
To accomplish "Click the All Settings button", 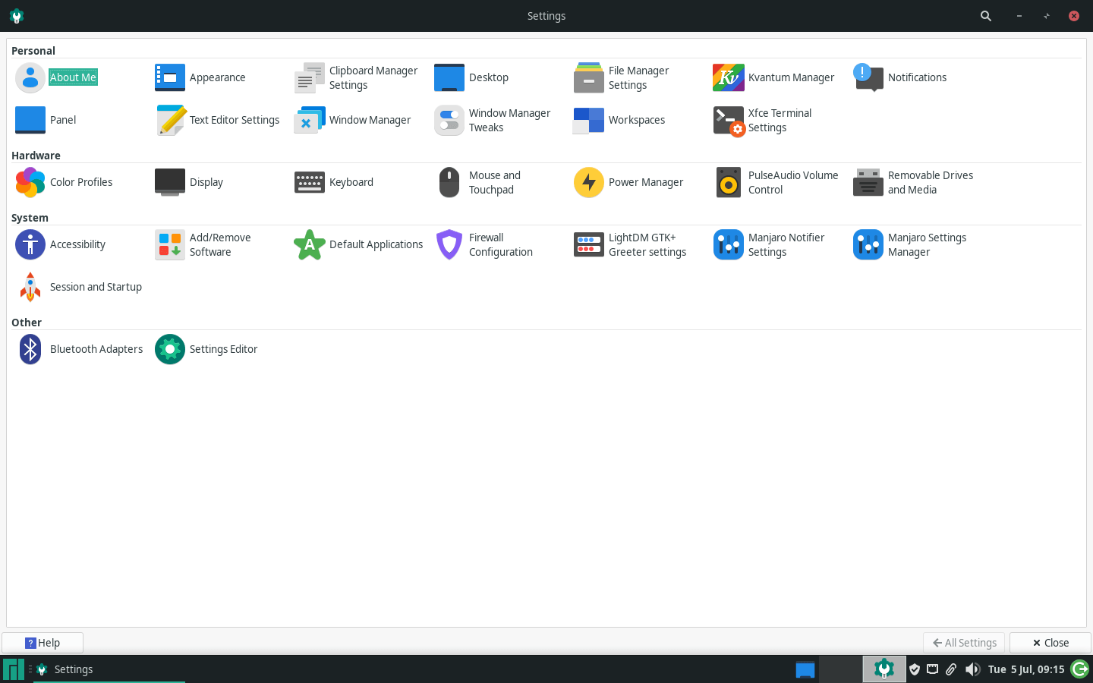I will tap(964, 643).
